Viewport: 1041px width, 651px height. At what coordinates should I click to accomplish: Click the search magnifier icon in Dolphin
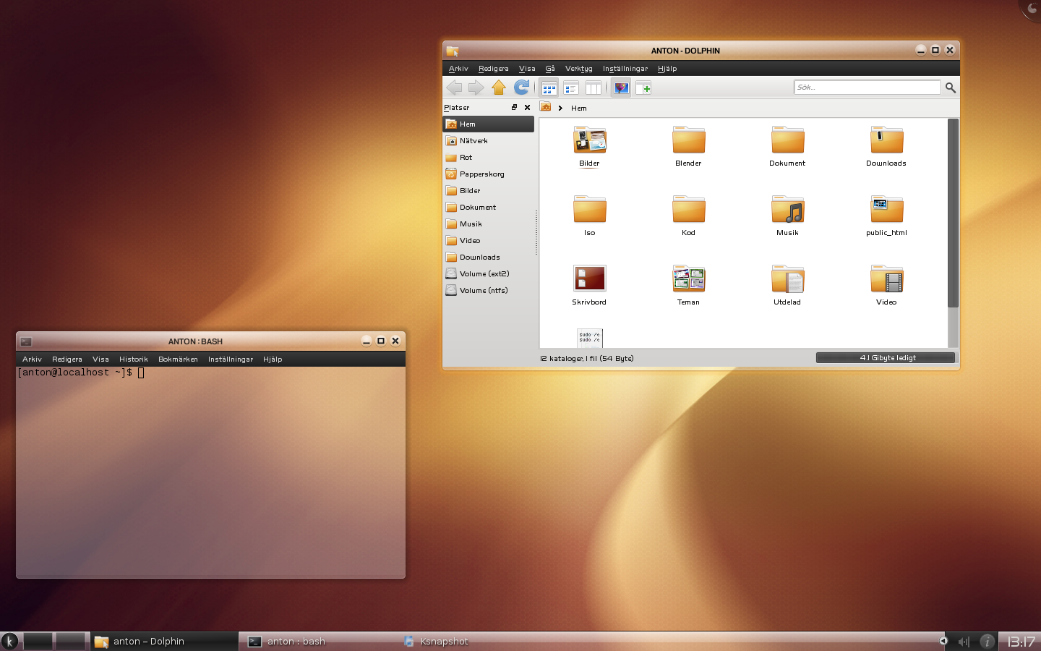tap(951, 88)
